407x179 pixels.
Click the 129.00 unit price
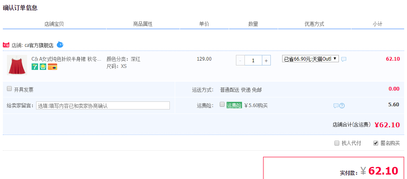pyautogui.click(x=204, y=59)
